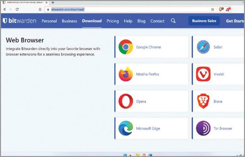This screenshot has width=245, height=157.
Task: Go forward with the browser forward arrow
Action: [11, 9]
